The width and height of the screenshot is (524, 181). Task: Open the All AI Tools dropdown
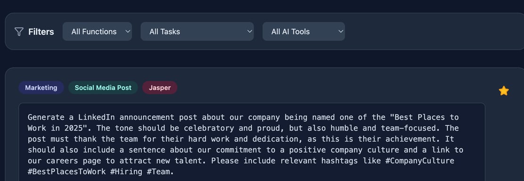click(304, 32)
